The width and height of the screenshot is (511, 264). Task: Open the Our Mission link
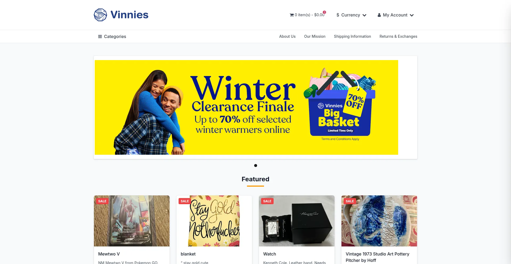point(315,36)
